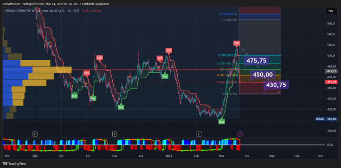The height and width of the screenshot is (168, 341).
Task: Select the Buy signal below the March low
Action: pyautogui.click(x=221, y=122)
